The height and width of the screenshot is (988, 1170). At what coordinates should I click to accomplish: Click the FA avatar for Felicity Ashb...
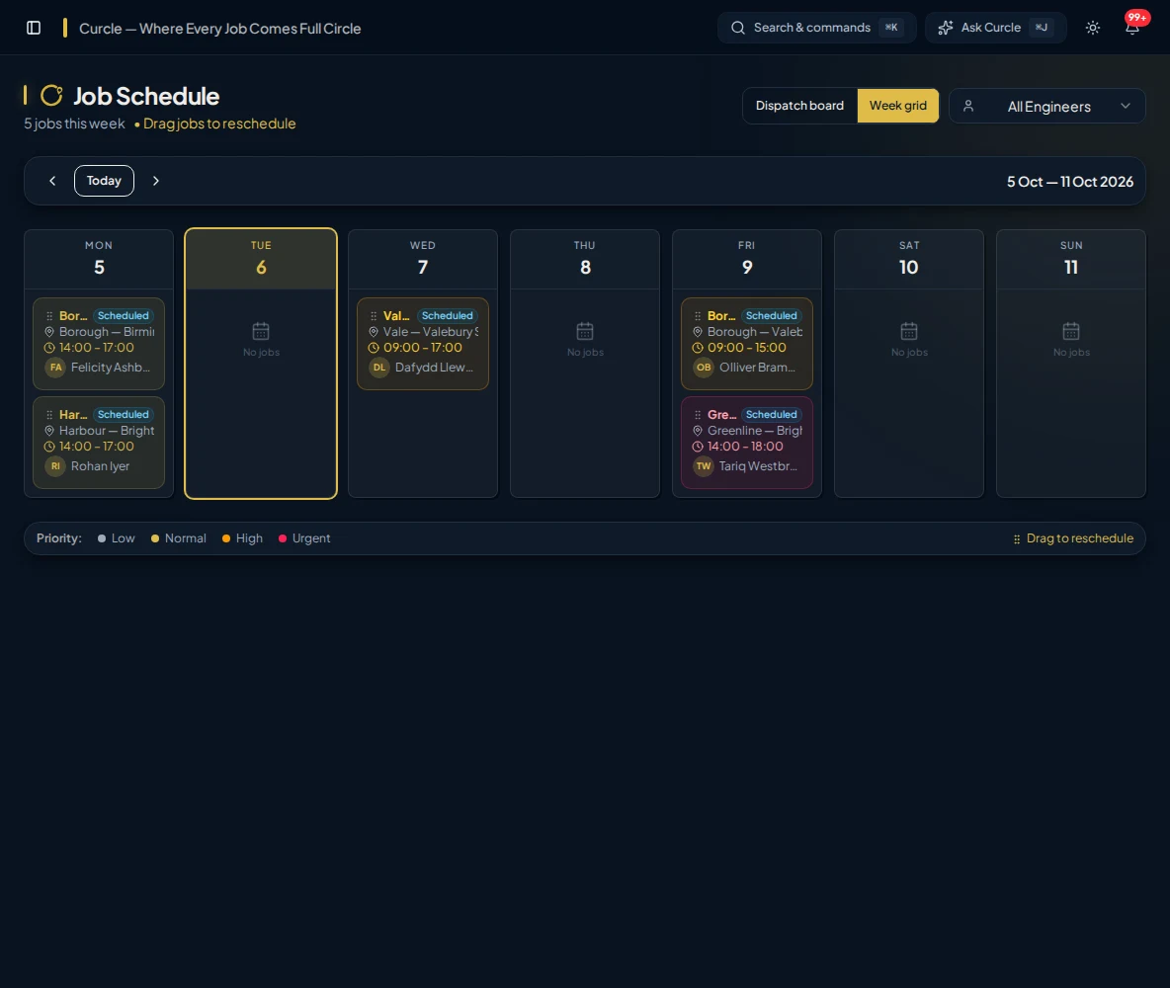click(55, 368)
